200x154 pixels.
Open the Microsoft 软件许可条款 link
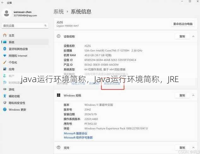[x=78, y=137]
